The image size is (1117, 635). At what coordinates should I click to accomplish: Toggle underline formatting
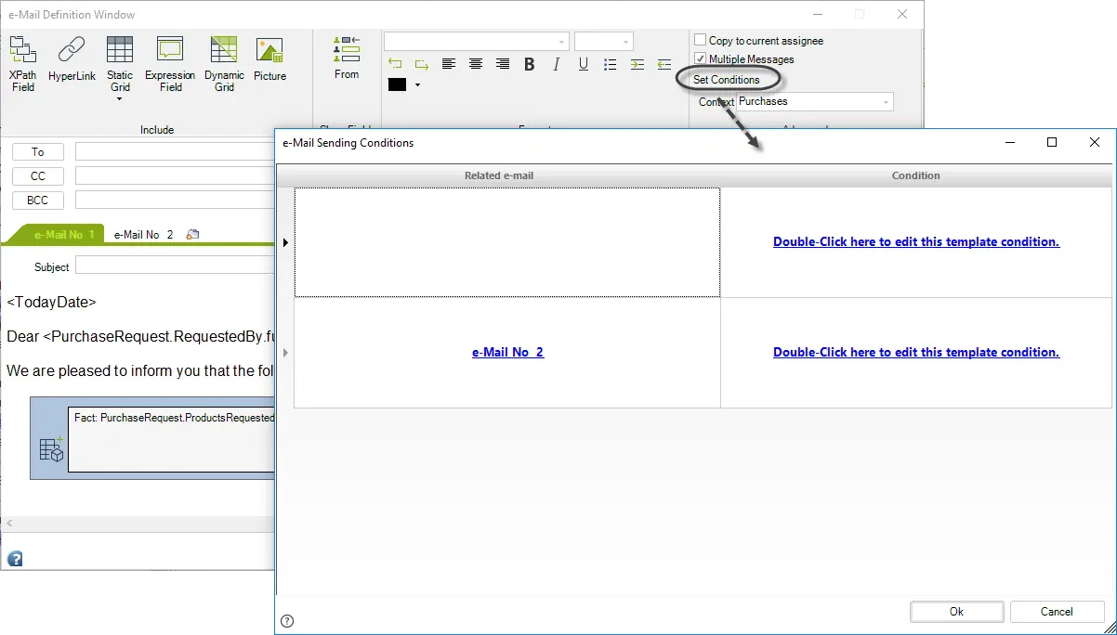[584, 64]
